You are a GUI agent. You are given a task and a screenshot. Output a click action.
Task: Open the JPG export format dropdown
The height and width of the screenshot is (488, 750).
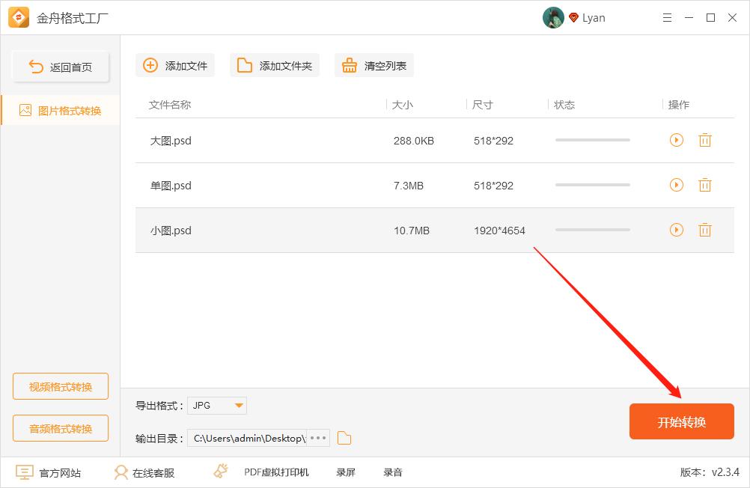pyautogui.click(x=216, y=405)
